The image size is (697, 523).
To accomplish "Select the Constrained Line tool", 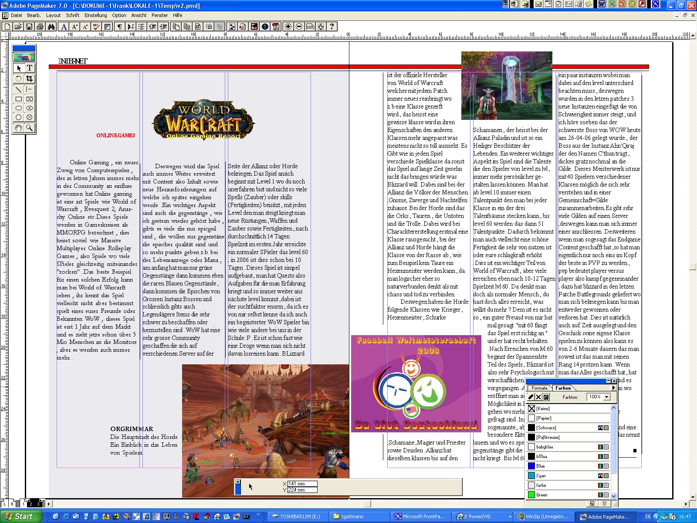I will pos(29,89).
